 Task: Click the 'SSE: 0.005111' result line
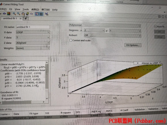[10, 95]
